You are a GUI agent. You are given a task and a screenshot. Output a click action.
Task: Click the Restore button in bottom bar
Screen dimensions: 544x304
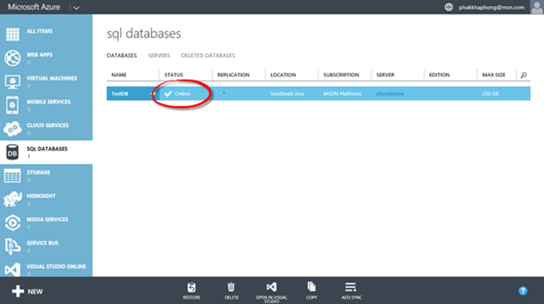click(192, 290)
